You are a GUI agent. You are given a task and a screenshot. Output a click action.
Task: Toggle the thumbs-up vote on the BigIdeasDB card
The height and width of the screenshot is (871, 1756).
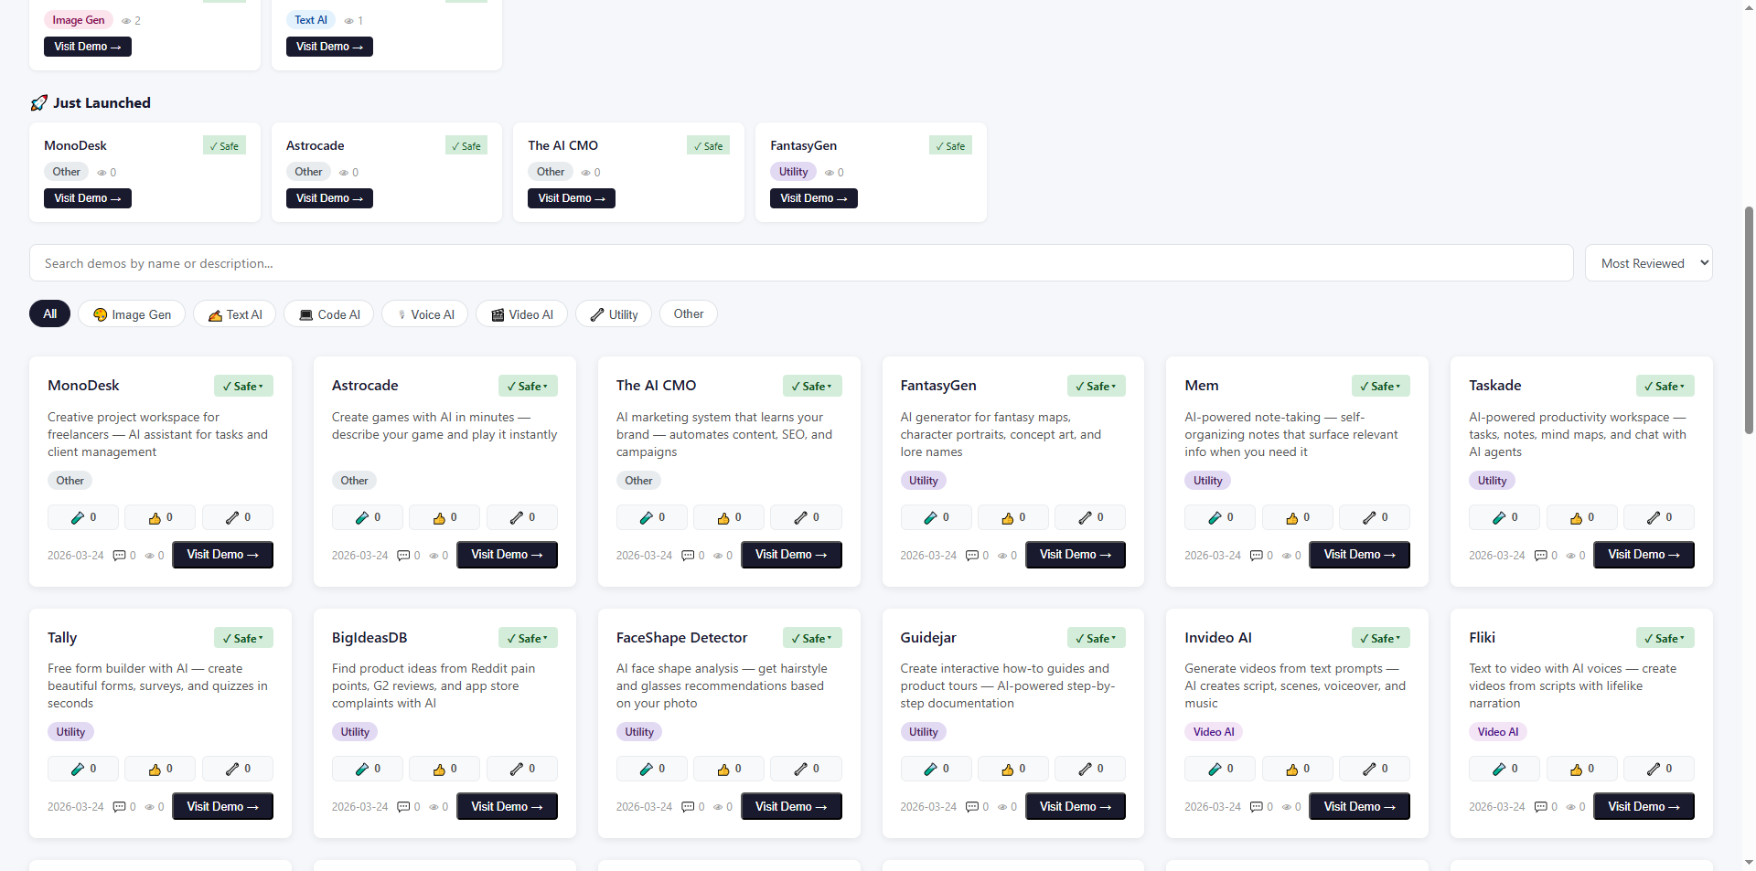(444, 770)
